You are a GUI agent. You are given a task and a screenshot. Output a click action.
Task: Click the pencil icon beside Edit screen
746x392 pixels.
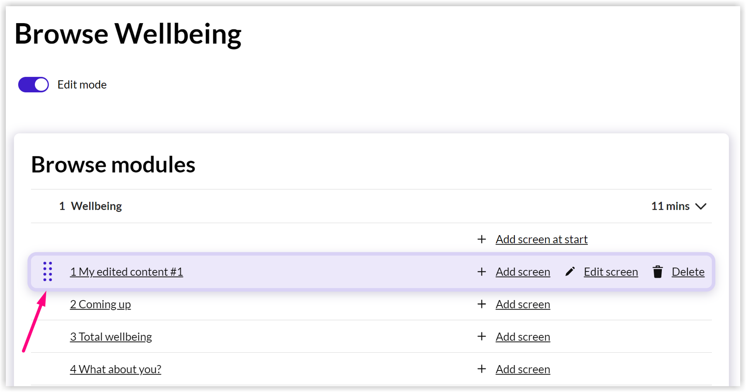570,272
